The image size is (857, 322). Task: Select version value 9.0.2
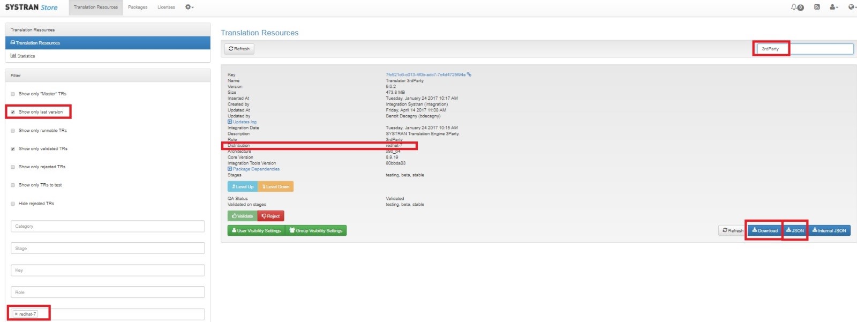click(391, 86)
